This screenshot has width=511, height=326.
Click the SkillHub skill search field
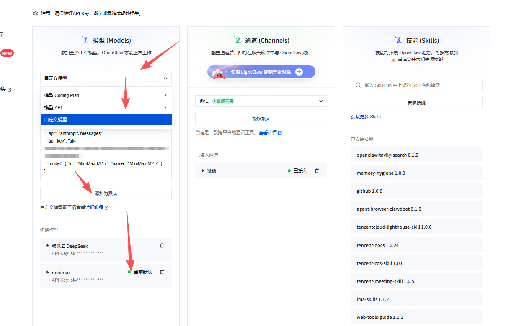tap(416, 85)
